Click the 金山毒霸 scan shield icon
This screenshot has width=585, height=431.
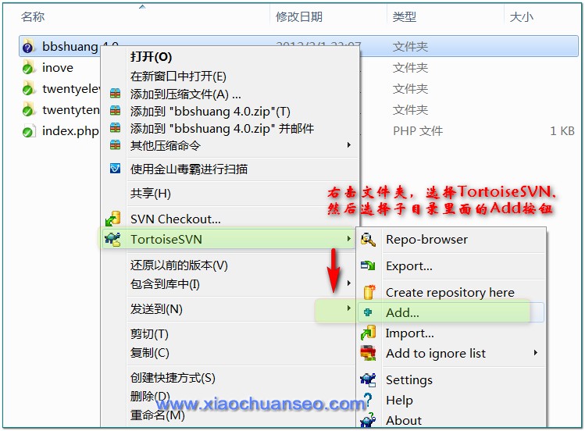[115, 169]
